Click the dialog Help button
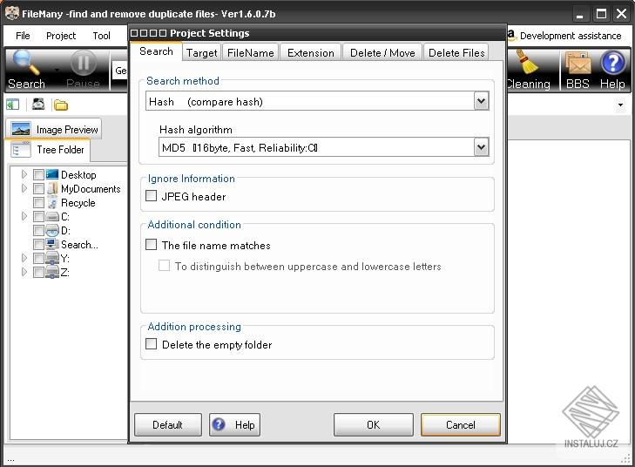Viewport: 635px width, 467px height. coord(234,424)
